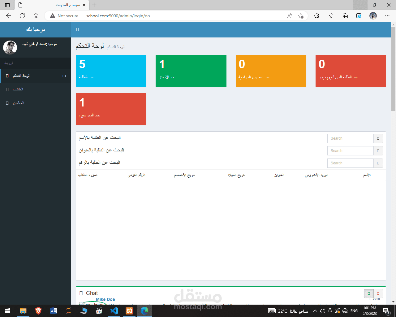Click the search field for البحث عن الطلبة بالعنوان
This screenshot has width=396, height=317.
[x=351, y=151]
